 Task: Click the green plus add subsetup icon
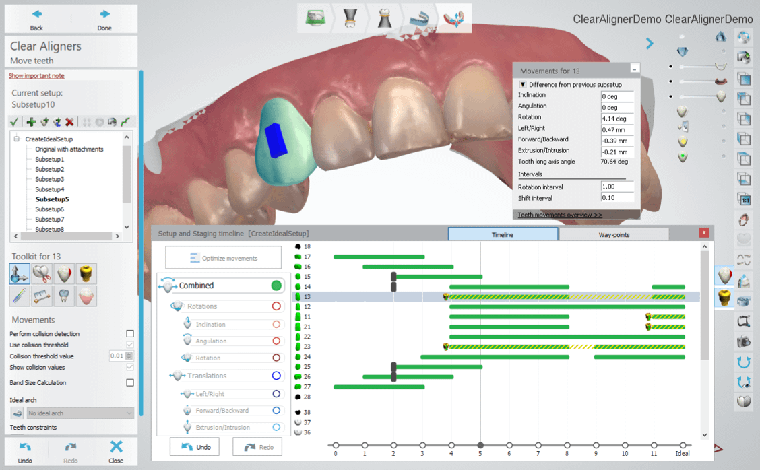[31, 122]
